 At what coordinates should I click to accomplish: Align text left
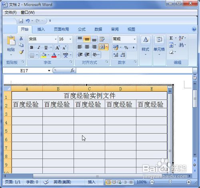click(80, 47)
